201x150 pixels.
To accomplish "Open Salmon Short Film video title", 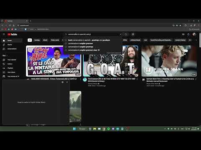I will [170, 80].
